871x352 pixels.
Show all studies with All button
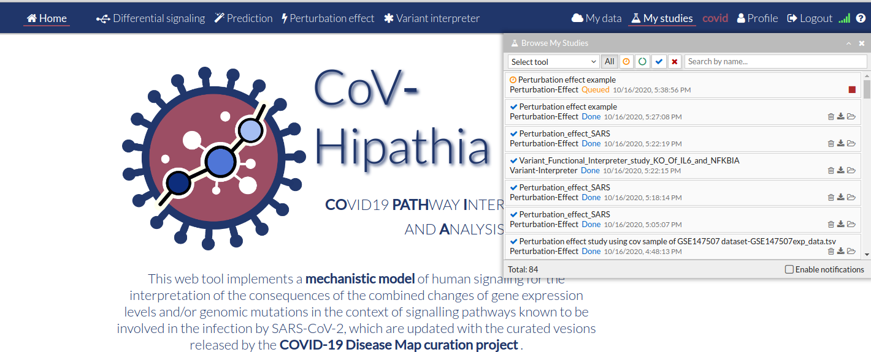click(610, 61)
